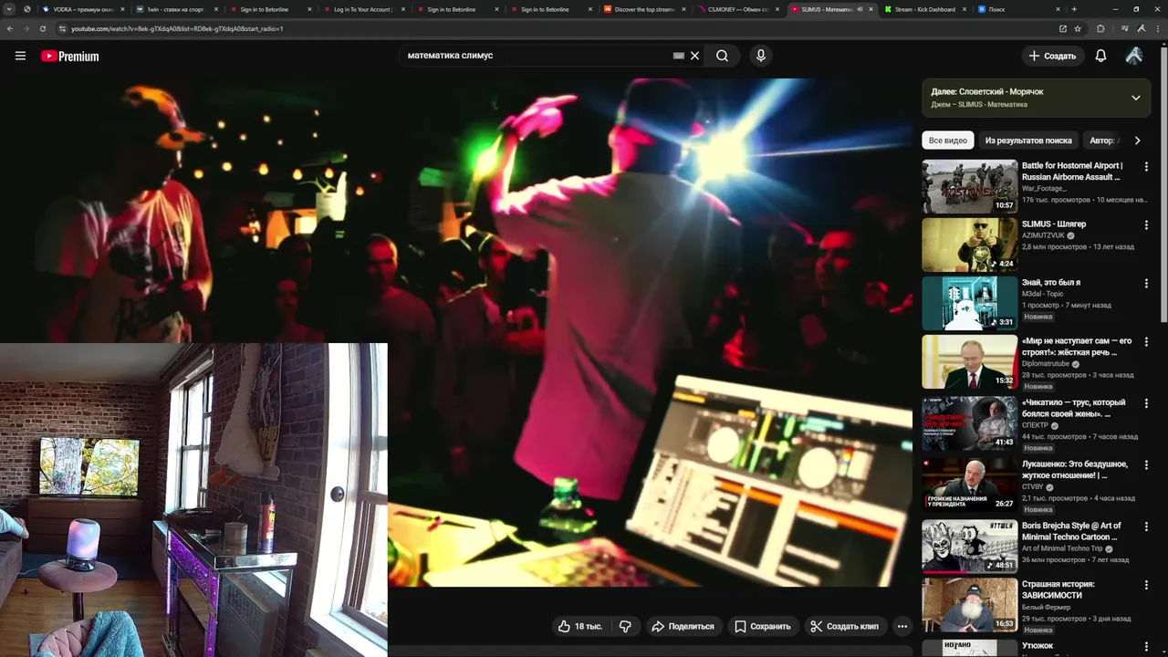The image size is (1168, 657).
Task: View site information icon in address bar
Action: point(63,28)
